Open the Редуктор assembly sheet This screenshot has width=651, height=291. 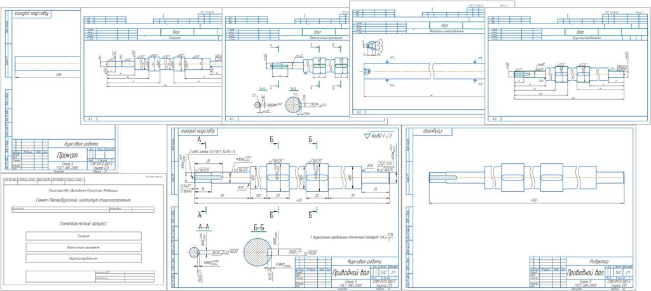click(519, 208)
